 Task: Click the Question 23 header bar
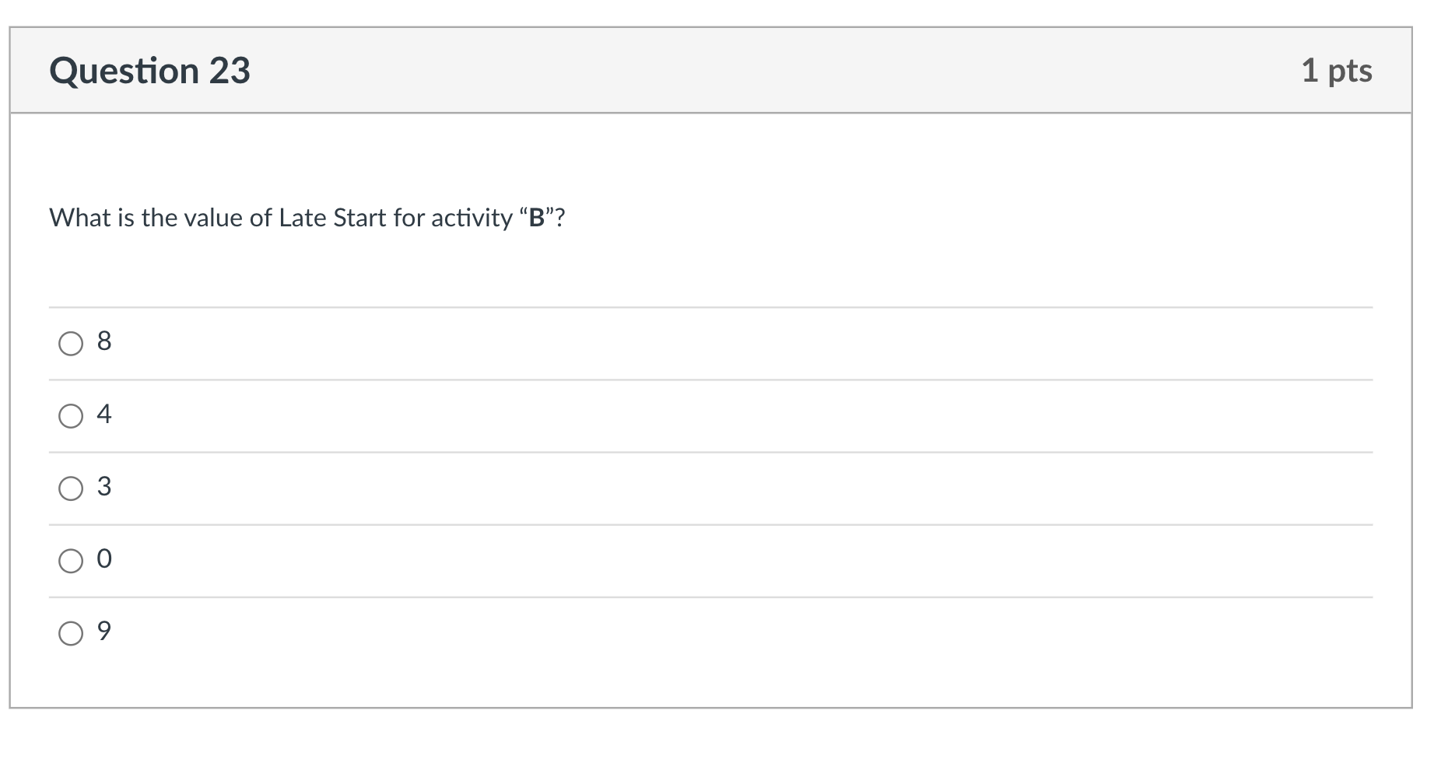point(700,70)
